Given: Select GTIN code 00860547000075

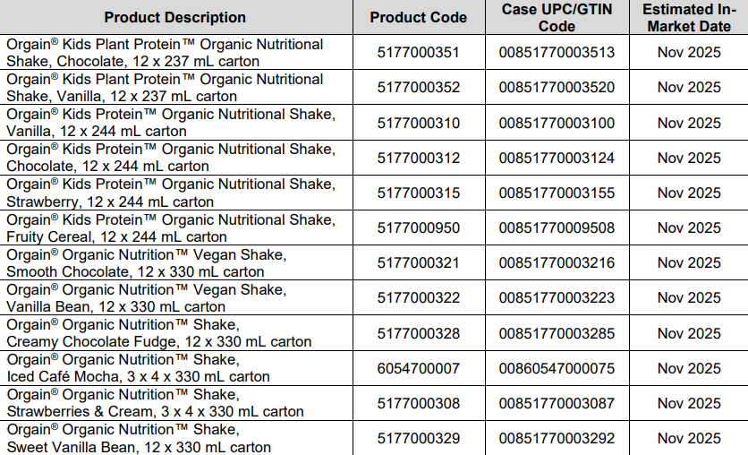Looking at the screenshot, I should [557, 368].
